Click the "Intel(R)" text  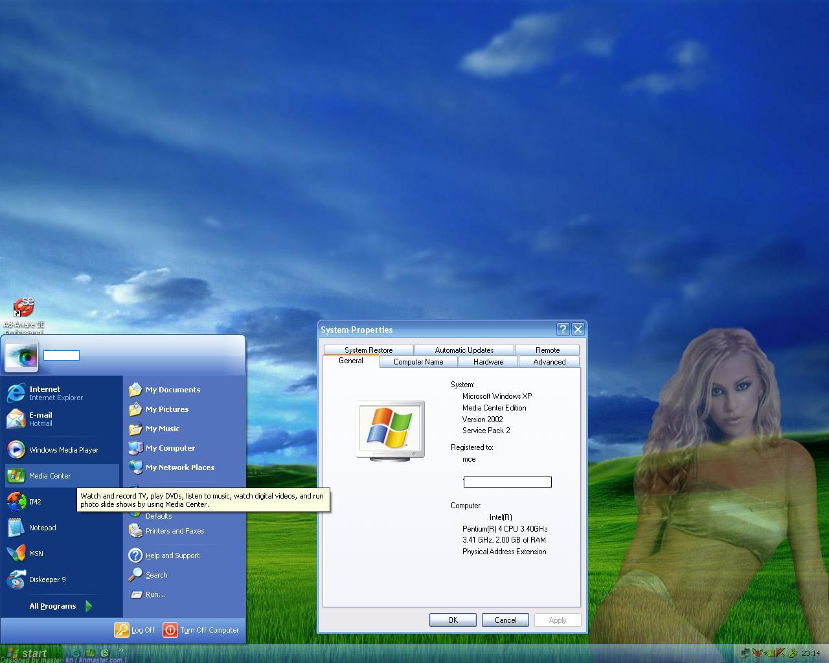[501, 517]
